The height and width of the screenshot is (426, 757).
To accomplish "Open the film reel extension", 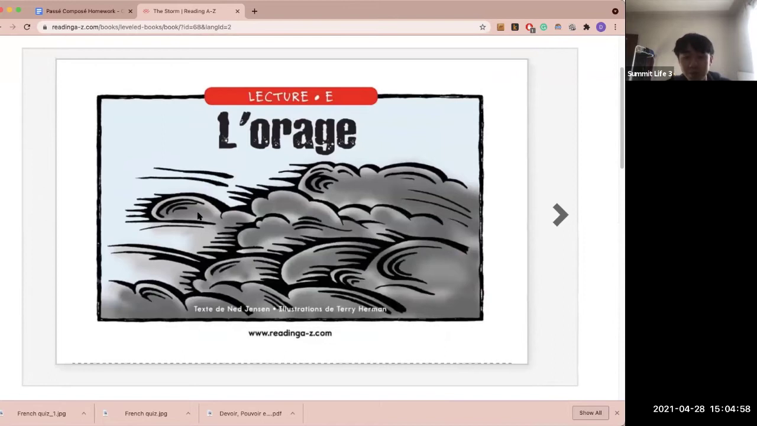I will point(572,27).
